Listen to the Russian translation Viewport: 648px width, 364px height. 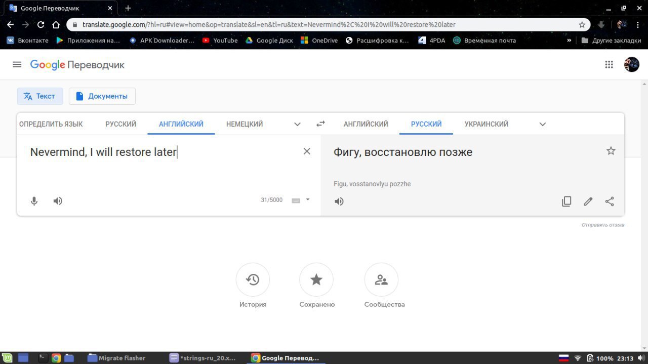tap(339, 201)
